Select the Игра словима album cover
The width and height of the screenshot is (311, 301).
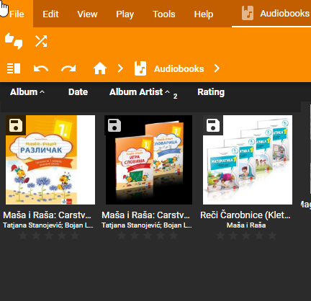(x=149, y=160)
